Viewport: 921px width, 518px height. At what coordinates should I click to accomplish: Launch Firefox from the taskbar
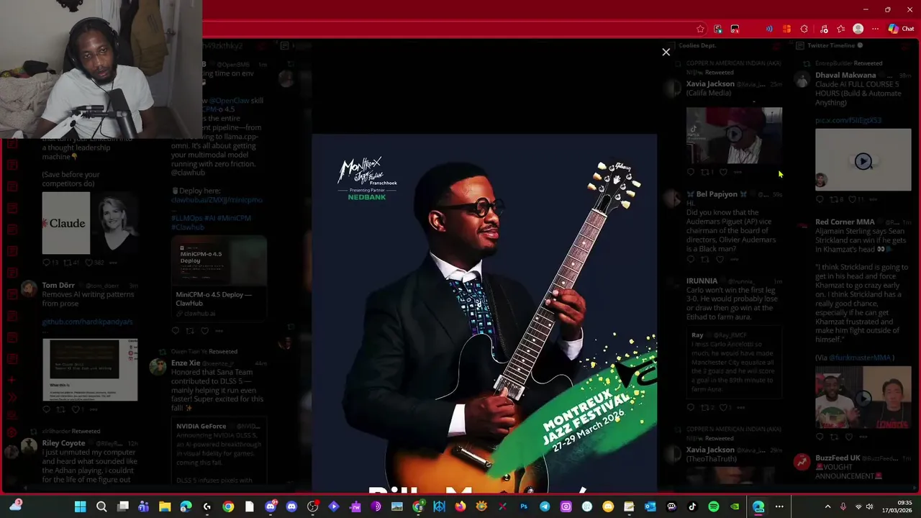point(460,506)
